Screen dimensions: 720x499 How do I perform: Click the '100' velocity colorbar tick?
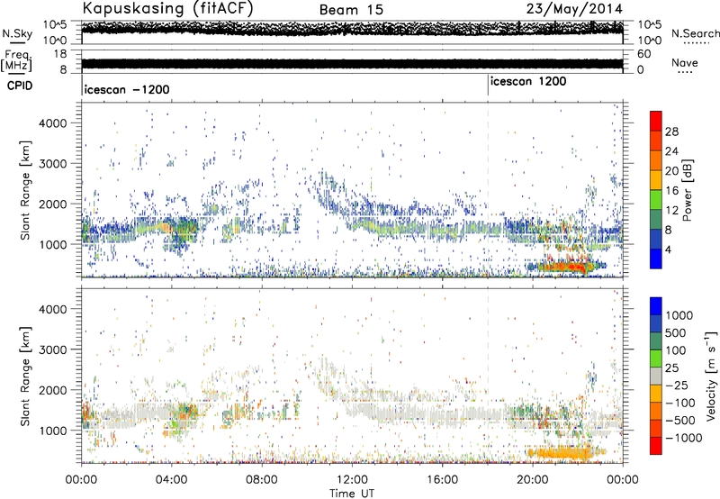[676, 350]
